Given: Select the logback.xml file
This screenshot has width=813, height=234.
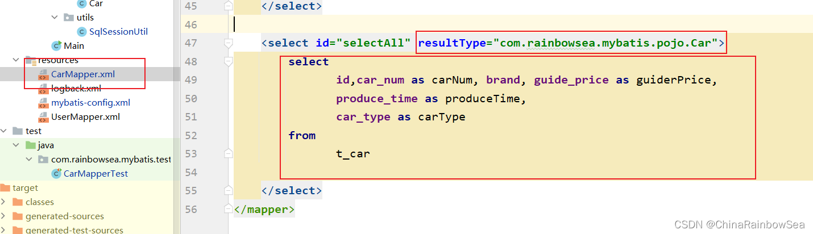Looking at the screenshot, I should (76, 88).
